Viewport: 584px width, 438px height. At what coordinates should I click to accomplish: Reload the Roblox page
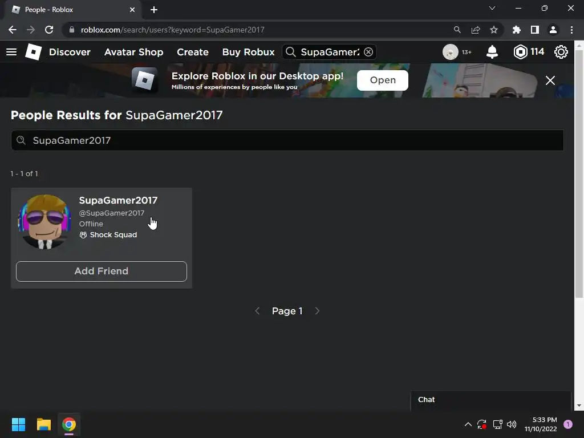49,30
